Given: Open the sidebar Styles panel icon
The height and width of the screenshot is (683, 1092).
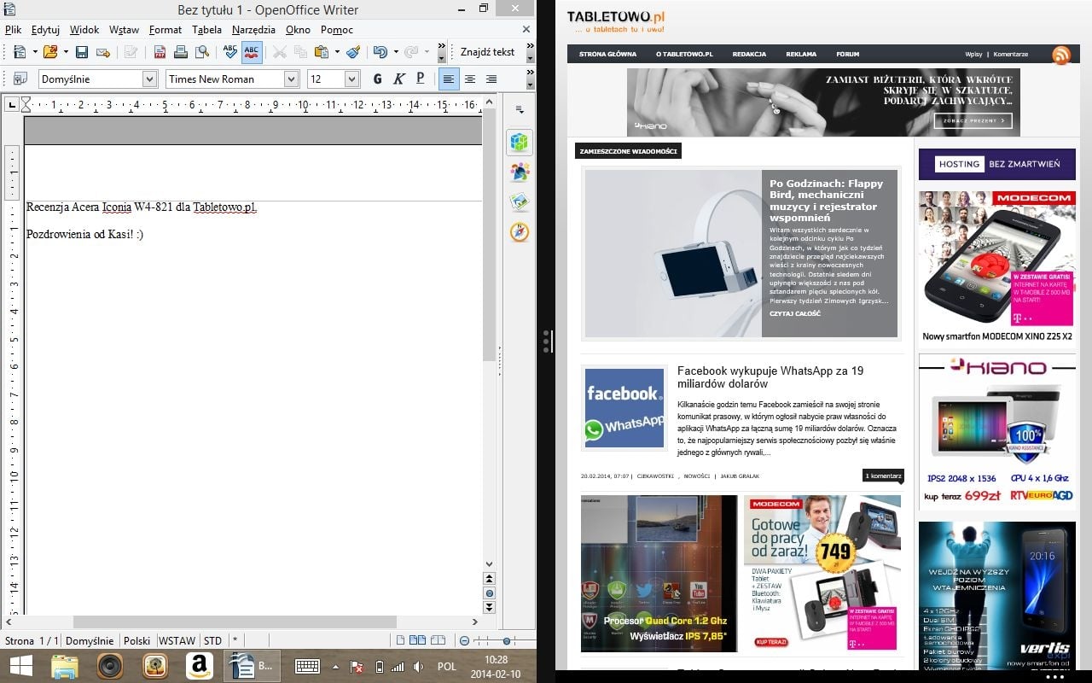Looking at the screenshot, I should tap(520, 172).
